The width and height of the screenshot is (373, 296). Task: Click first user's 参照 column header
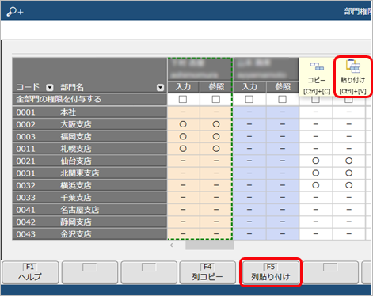click(216, 87)
